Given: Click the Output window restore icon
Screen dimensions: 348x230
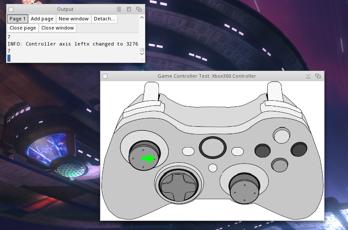Looking at the screenshot, I should click(139, 9).
